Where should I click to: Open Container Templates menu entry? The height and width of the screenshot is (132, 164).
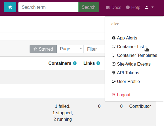pos(134,56)
